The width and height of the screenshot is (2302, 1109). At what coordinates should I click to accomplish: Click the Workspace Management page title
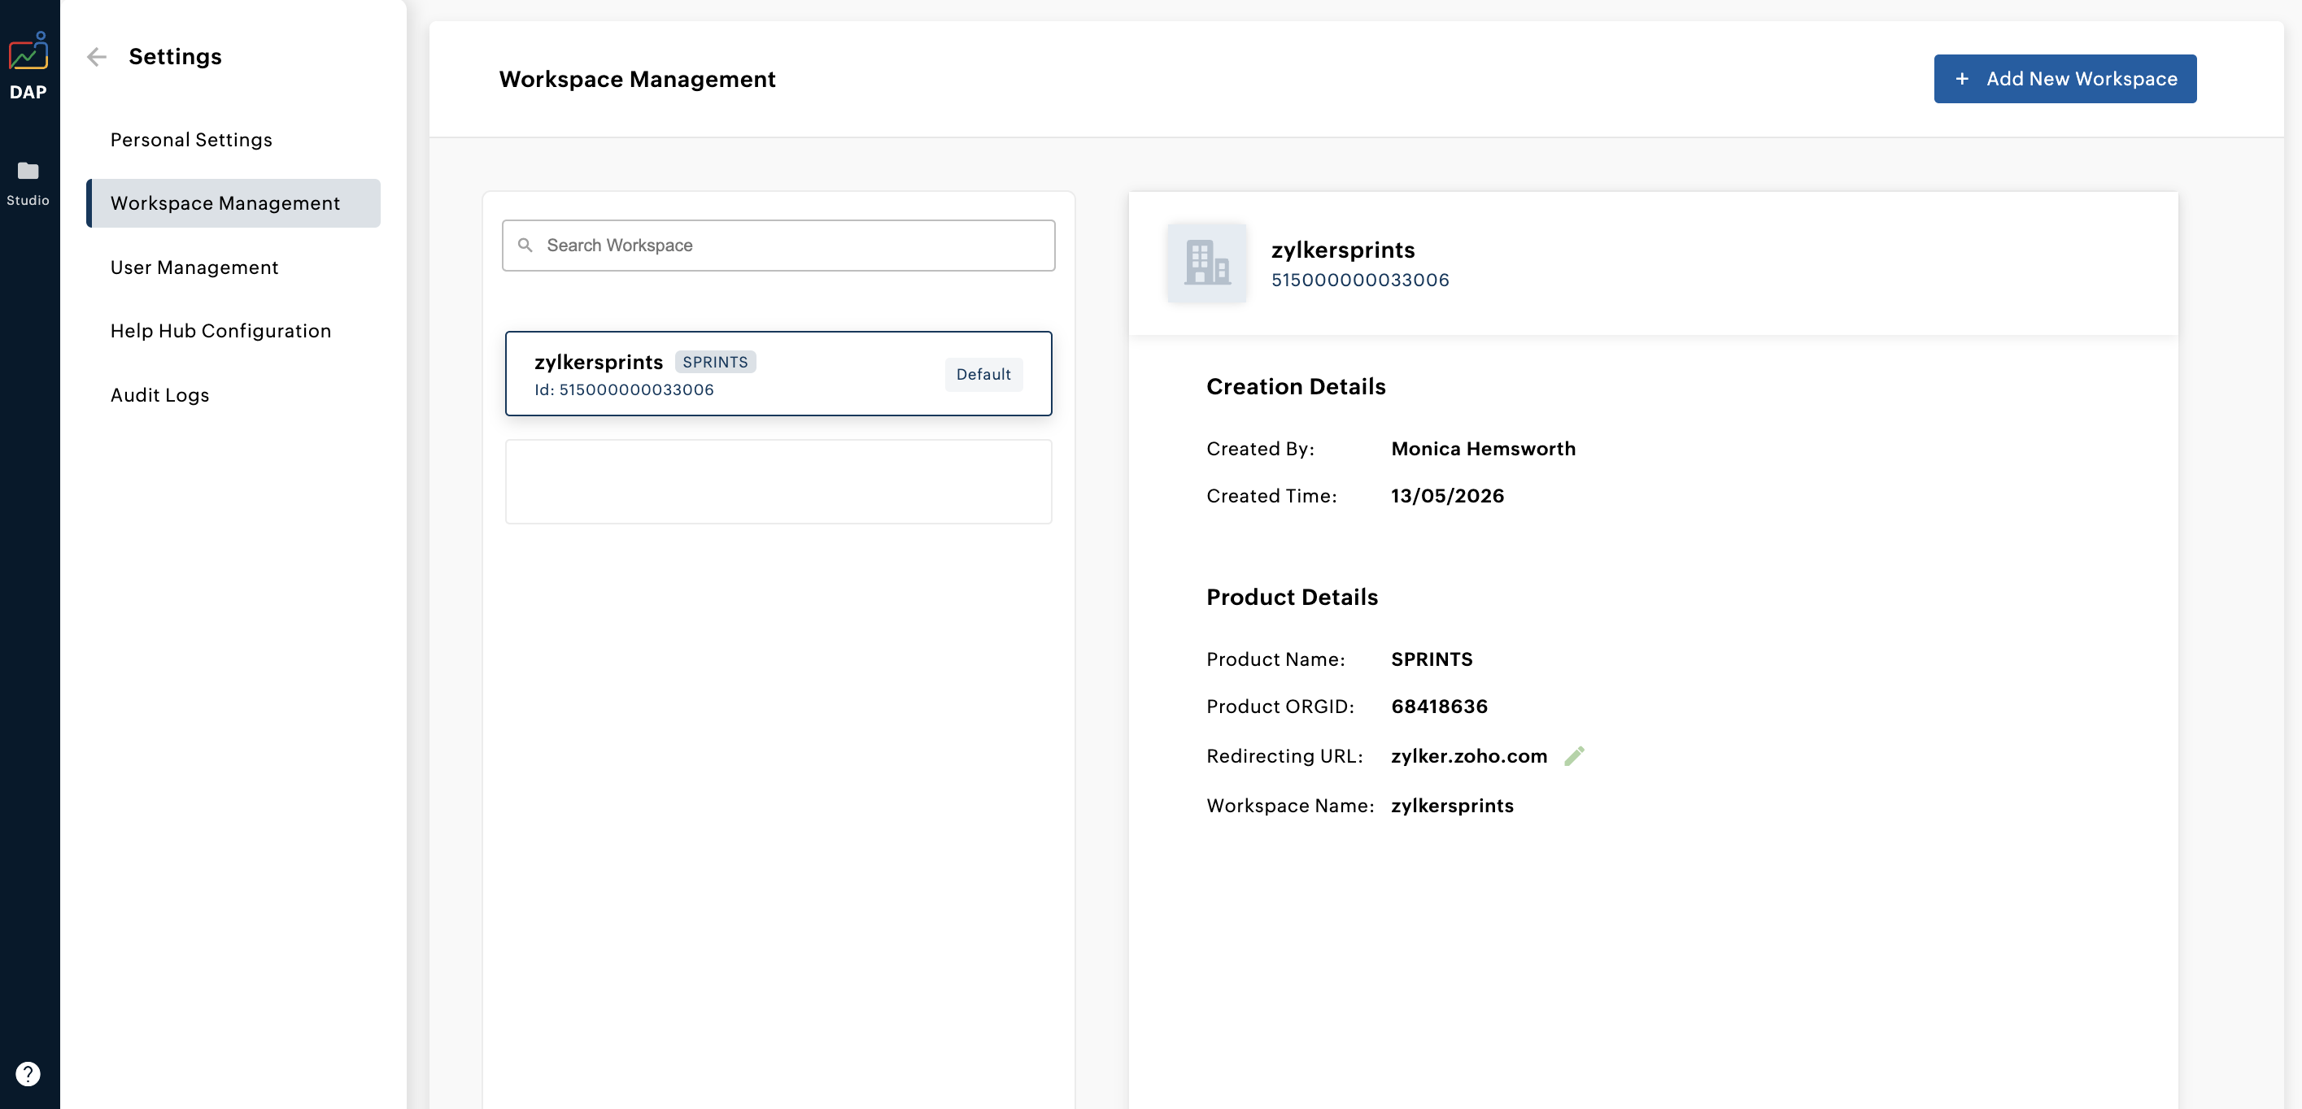[637, 80]
